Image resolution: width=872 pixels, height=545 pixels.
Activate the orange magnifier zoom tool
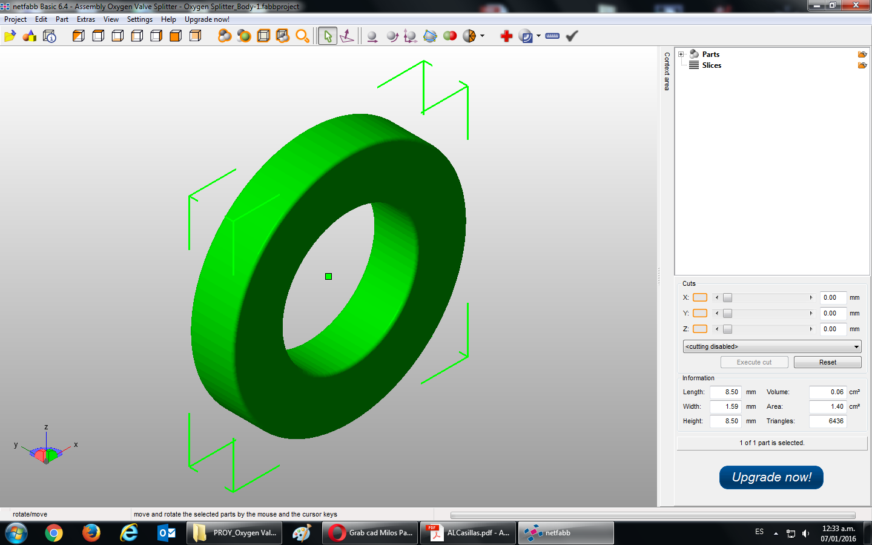[302, 36]
